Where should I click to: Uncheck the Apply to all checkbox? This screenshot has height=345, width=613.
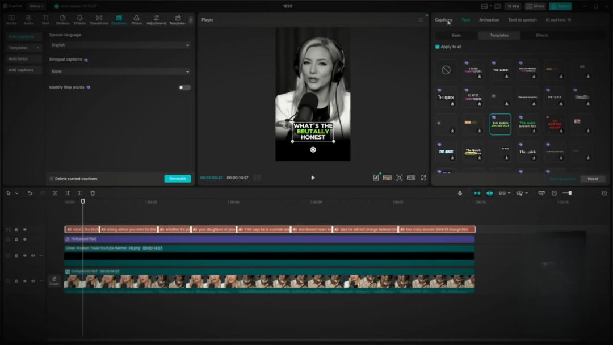point(437,47)
